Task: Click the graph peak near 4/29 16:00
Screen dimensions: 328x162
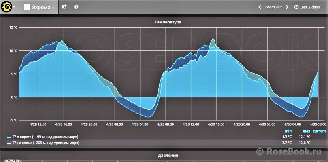Action: pyautogui.click(x=213, y=39)
